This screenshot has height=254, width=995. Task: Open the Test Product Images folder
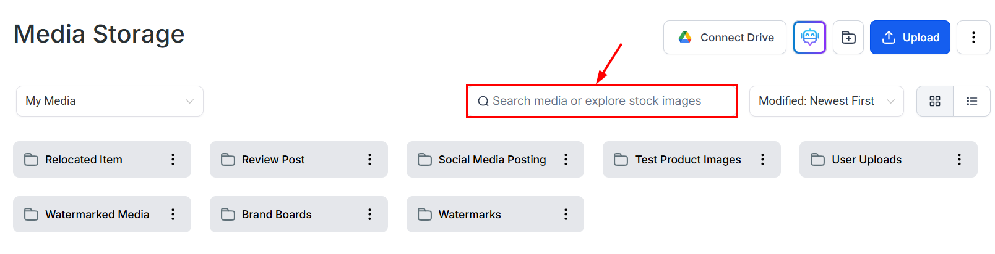point(687,160)
